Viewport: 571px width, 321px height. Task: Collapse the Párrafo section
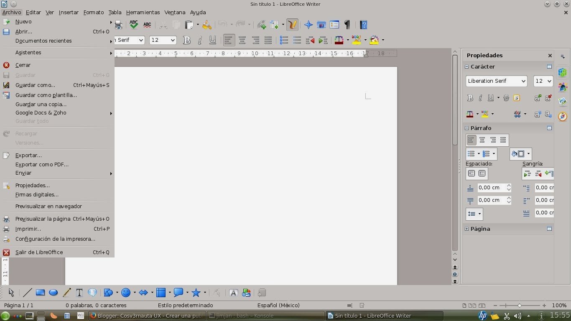[x=467, y=128]
